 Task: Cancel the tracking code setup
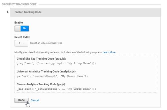(35, 100)
